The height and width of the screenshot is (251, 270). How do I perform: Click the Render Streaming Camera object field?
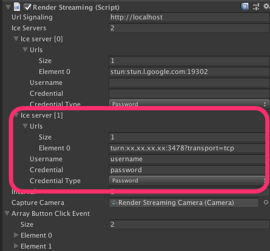point(184,202)
